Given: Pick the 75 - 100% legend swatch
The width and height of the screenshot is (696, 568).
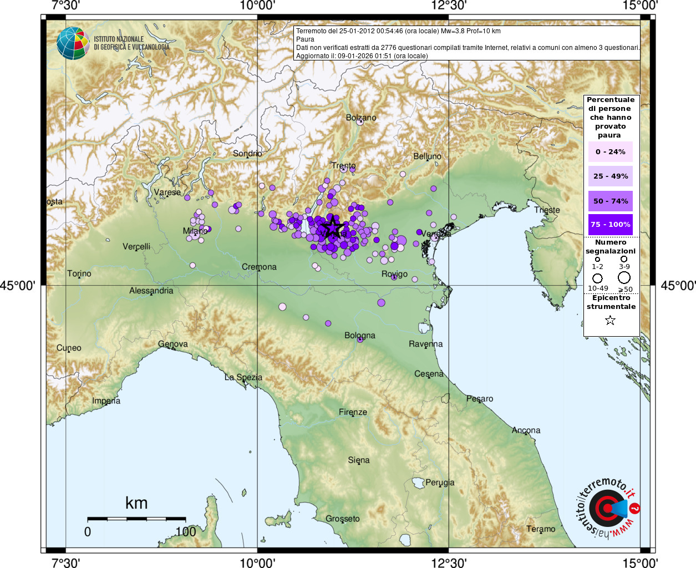Looking at the screenshot, I should (610, 224).
